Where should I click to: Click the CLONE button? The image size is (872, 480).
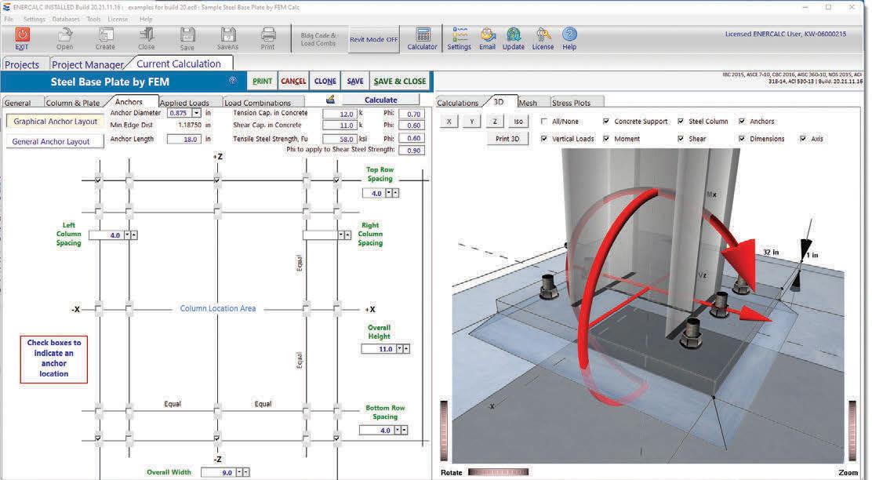325,82
